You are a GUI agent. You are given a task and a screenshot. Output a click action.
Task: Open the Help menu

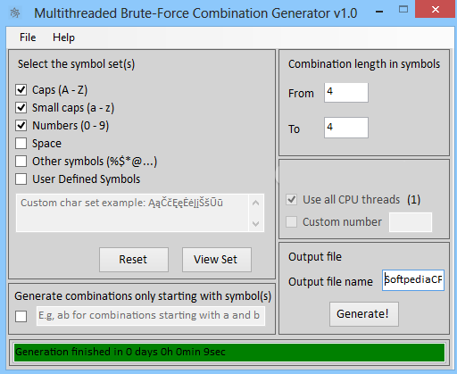click(63, 37)
